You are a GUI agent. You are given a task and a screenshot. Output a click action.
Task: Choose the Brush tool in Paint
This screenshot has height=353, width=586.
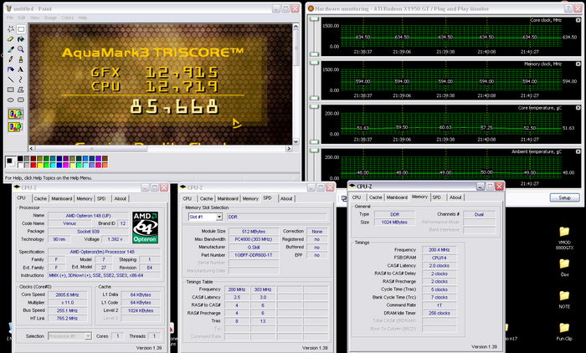click(x=21, y=59)
